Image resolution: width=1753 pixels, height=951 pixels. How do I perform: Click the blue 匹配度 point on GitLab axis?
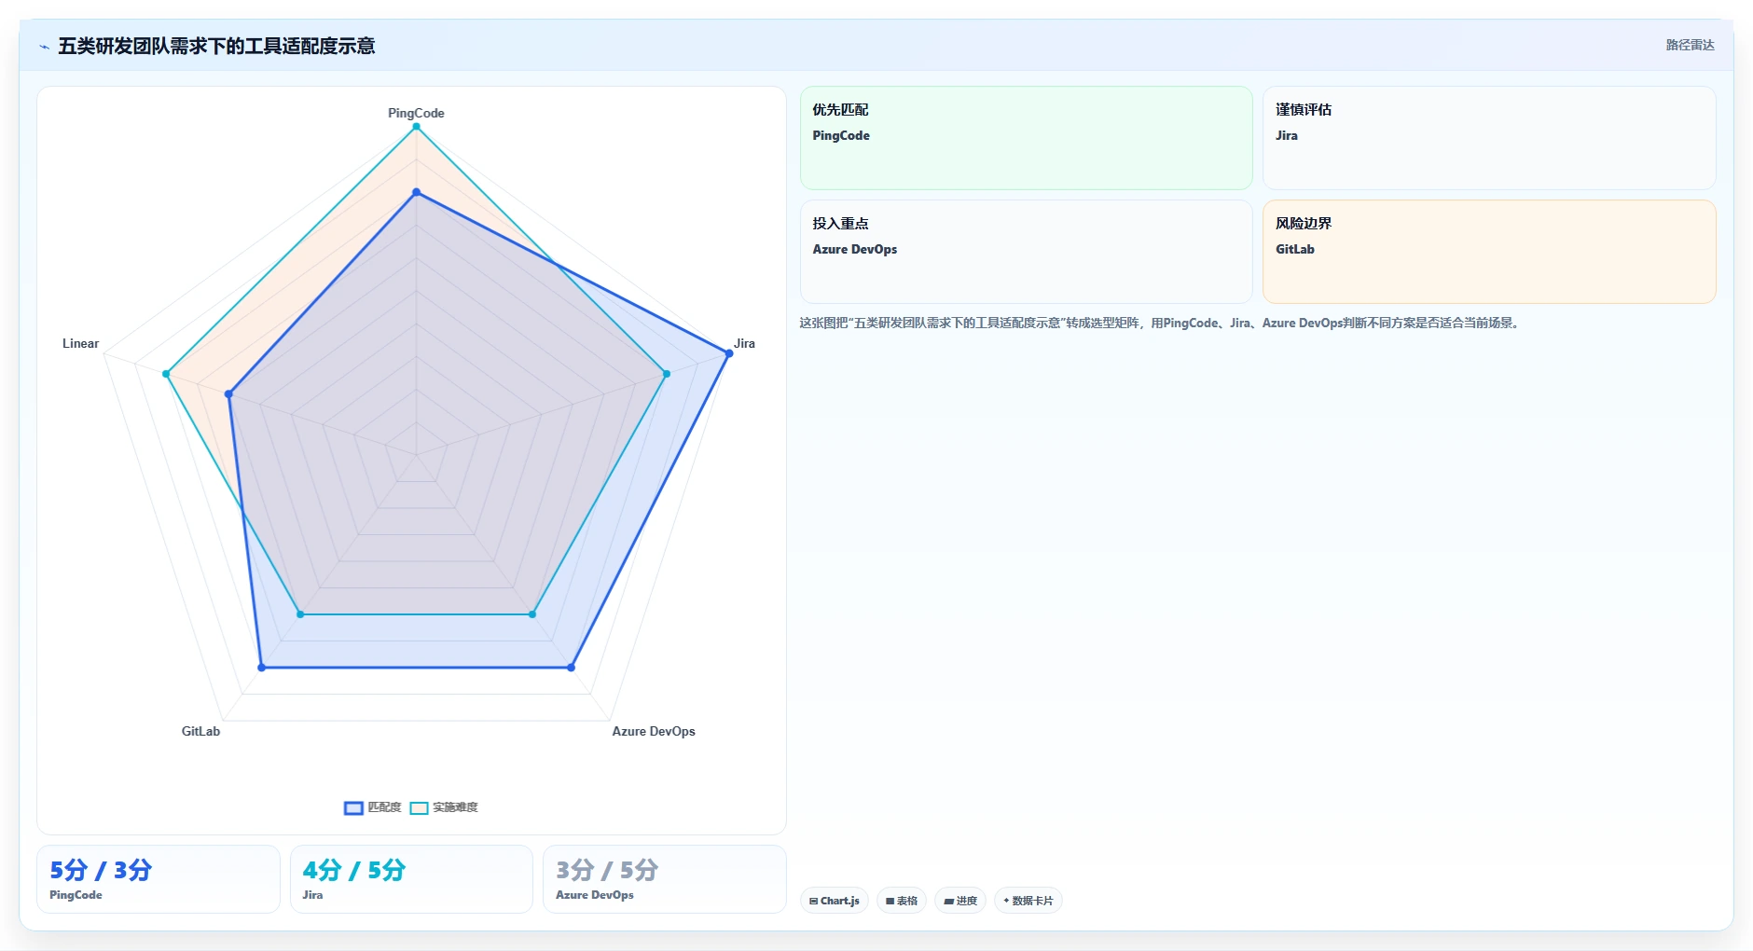click(261, 668)
